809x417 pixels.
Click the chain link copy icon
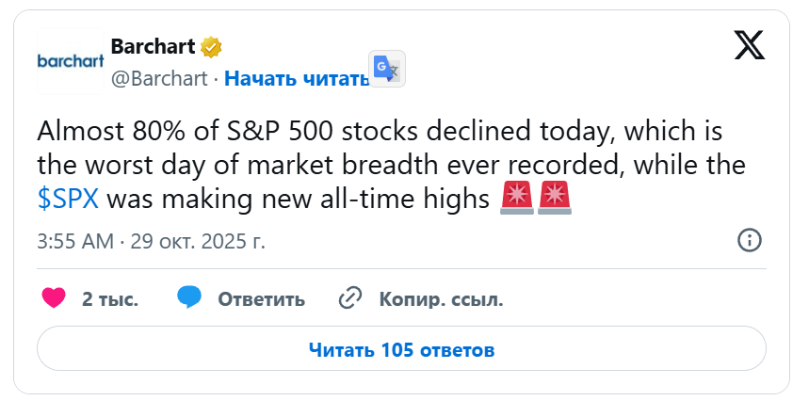[x=349, y=298]
